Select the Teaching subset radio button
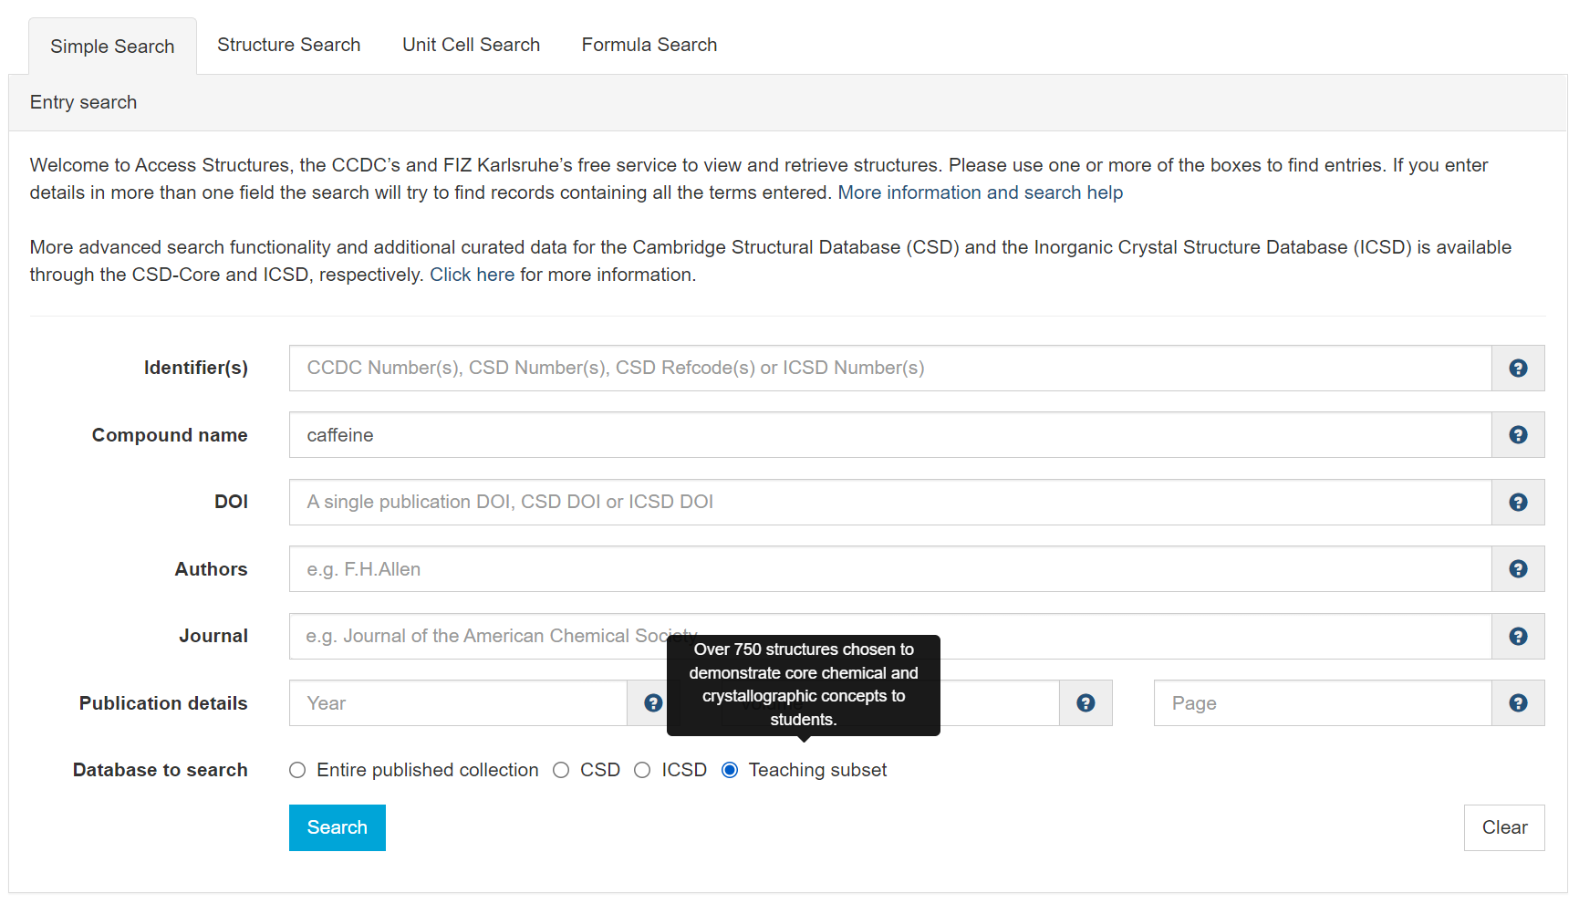This screenshot has height=904, width=1579. click(x=730, y=771)
